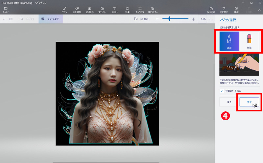This screenshot has height=163, width=263.
Task: Open the 2D 図形 shapes tool
Action: coord(77,10)
